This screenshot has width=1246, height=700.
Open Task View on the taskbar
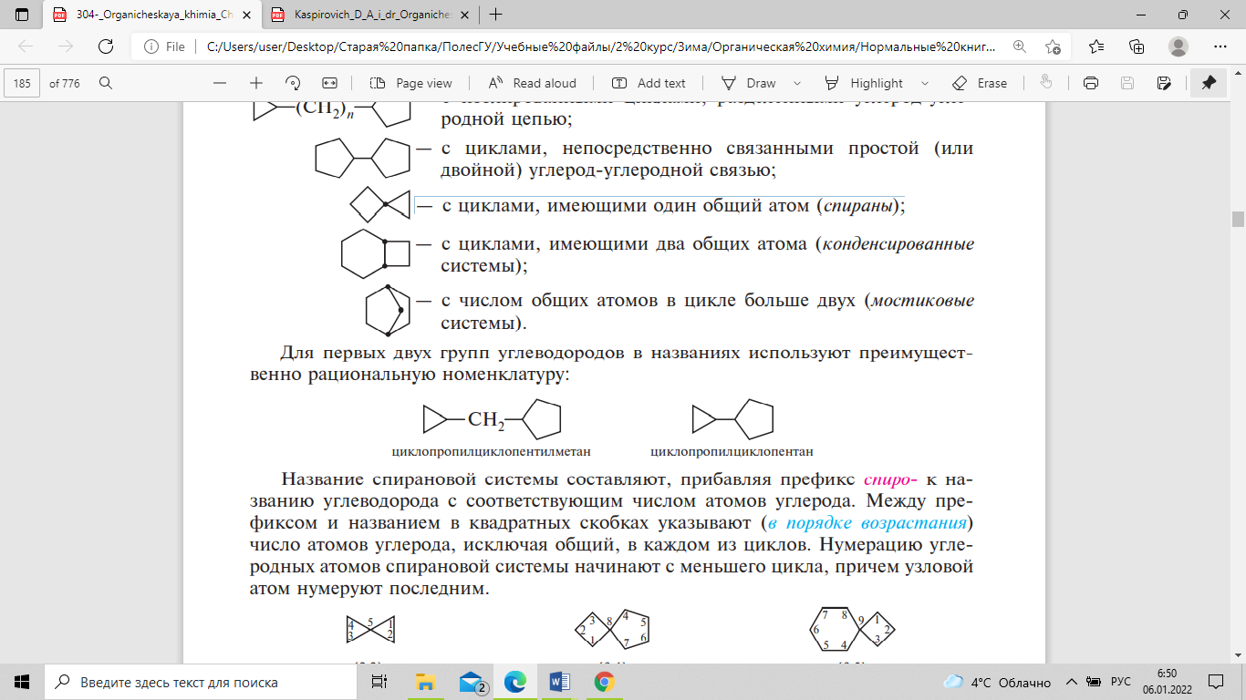tap(379, 682)
